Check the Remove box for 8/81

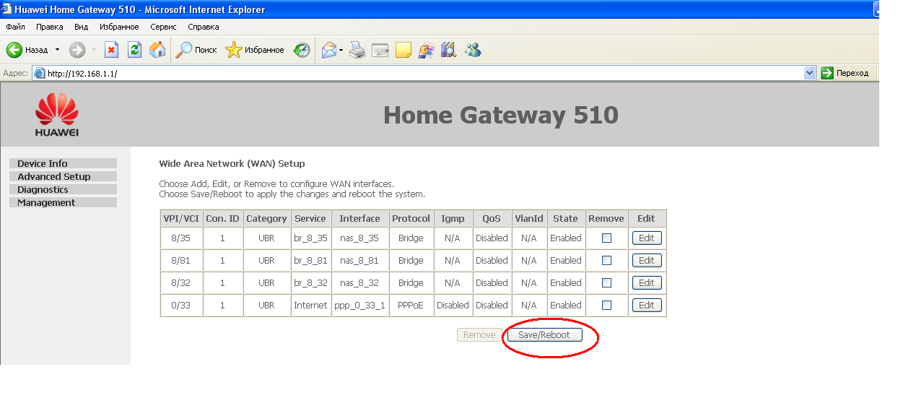tap(606, 260)
